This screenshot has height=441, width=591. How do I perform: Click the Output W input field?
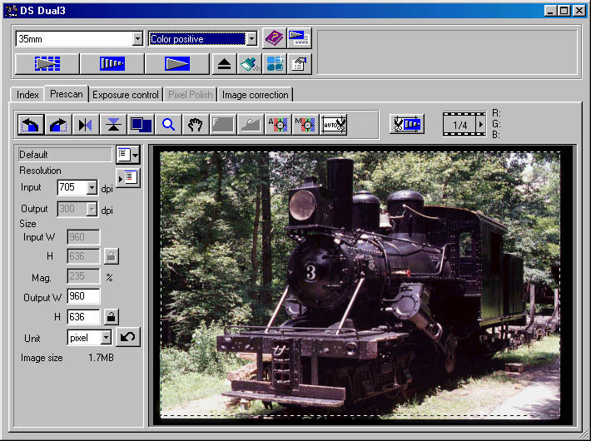[83, 296]
